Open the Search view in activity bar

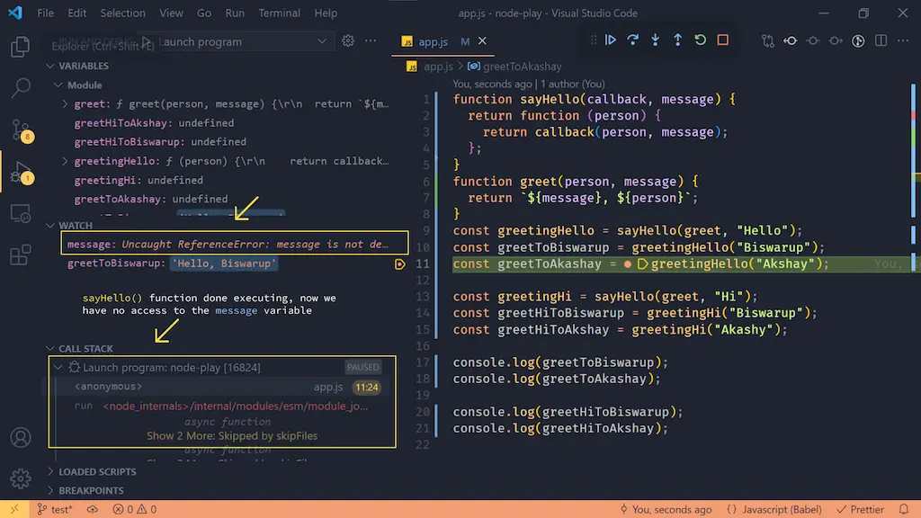pyautogui.click(x=20, y=88)
